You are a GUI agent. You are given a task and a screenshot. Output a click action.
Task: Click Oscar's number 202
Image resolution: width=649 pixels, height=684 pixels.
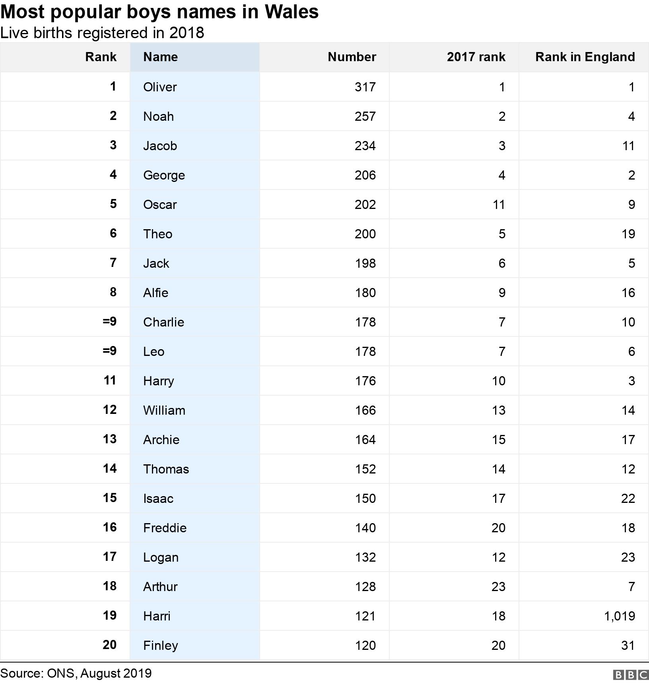pos(365,204)
